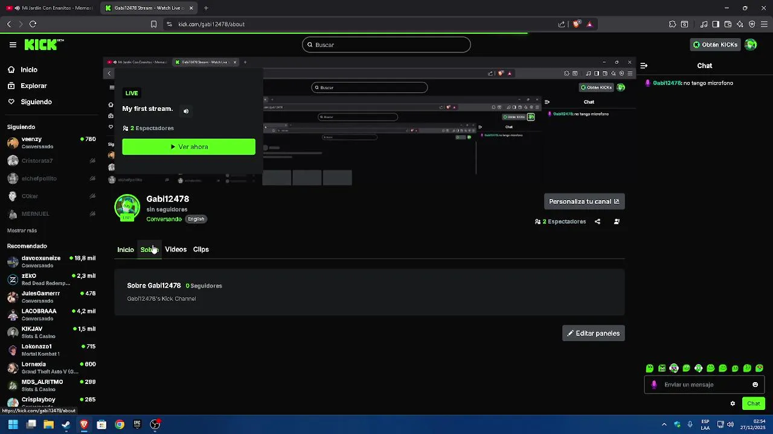Viewport: 773px width, 434px height.
Task: Click the share page icon in address bar
Action: point(562,24)
